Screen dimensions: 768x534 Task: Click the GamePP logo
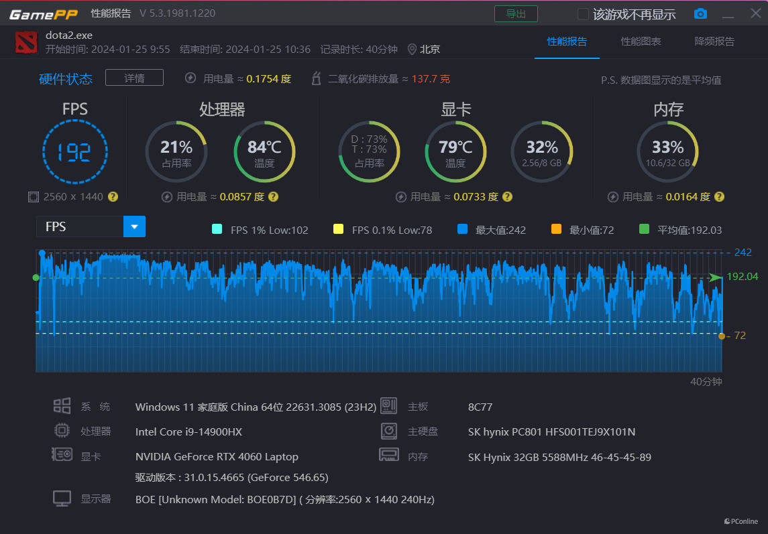[x=44, y=14]
